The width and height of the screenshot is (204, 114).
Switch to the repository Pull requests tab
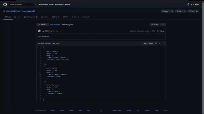[x=31, y=17]
